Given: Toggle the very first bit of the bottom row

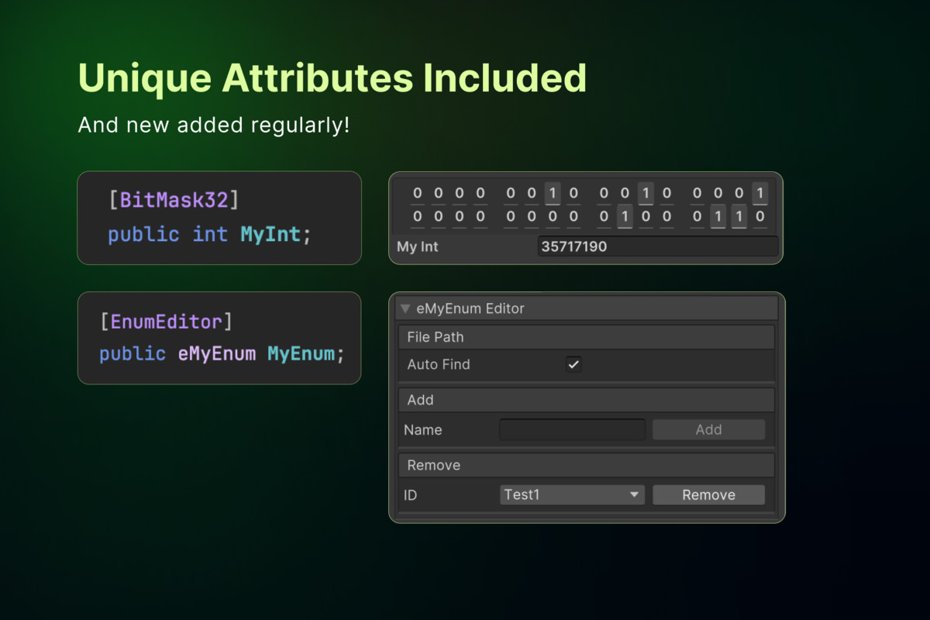Looking at the screenshot, I should (x=418, y=217).
